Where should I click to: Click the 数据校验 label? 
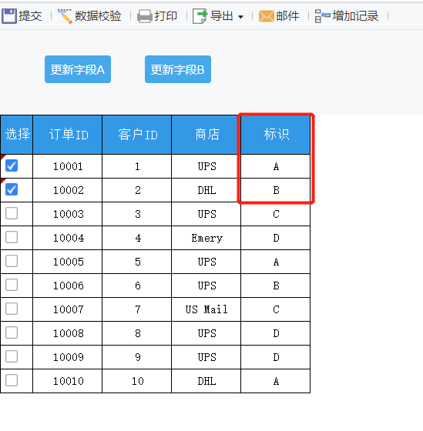point(98,16)
